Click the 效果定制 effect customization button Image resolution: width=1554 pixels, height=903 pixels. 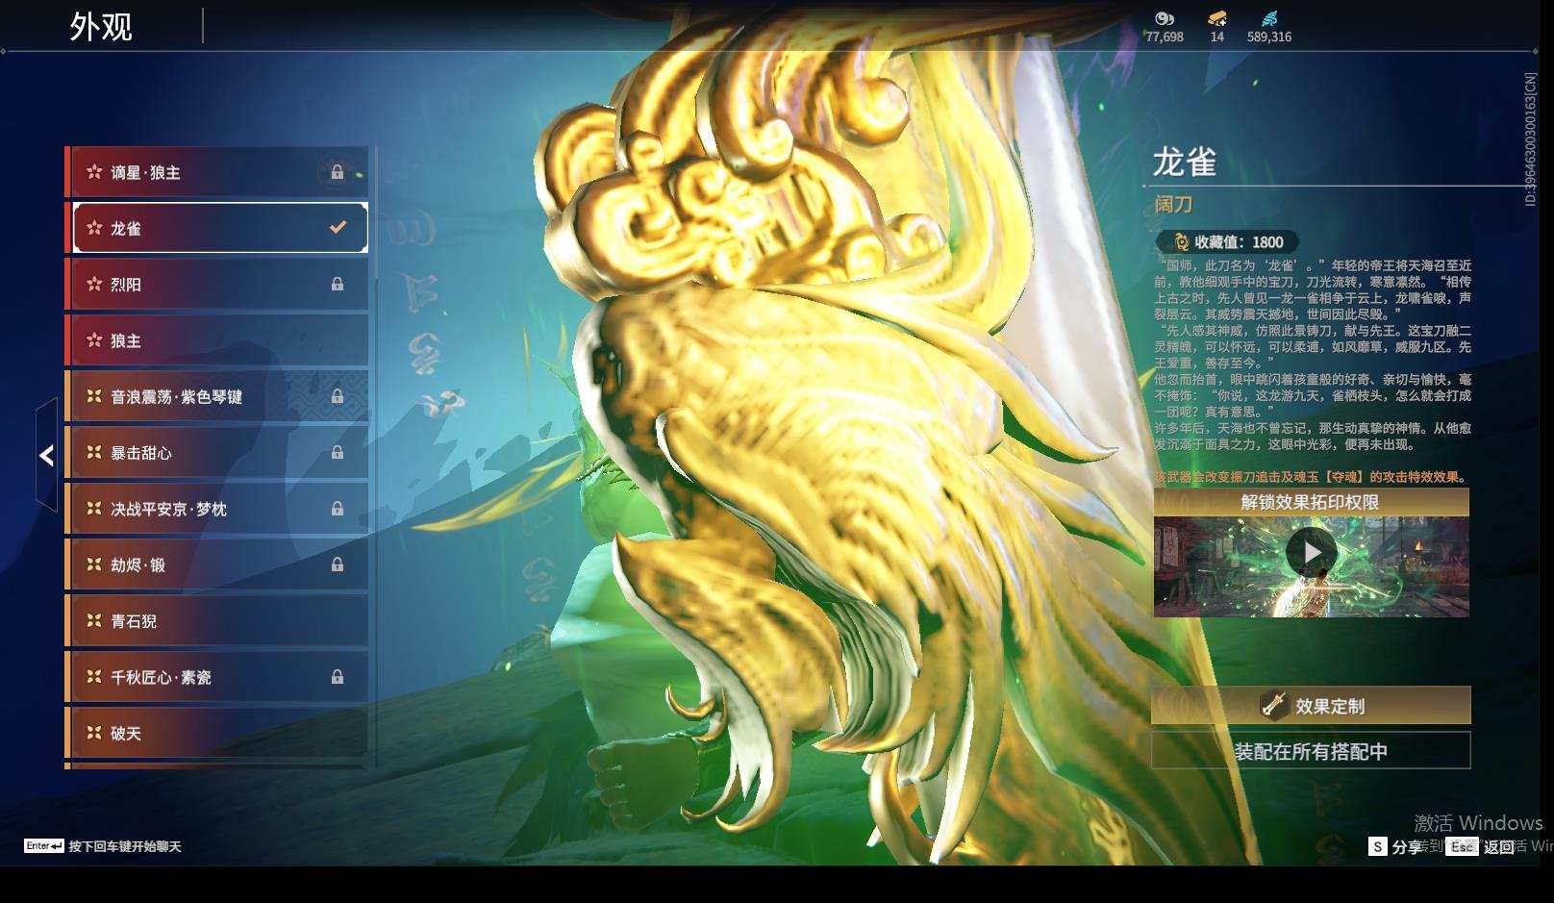click(1312, 705)
